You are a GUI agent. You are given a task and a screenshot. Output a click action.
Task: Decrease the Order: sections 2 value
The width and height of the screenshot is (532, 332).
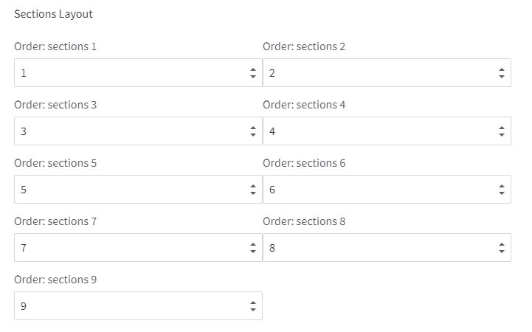(x=502, y=77)
